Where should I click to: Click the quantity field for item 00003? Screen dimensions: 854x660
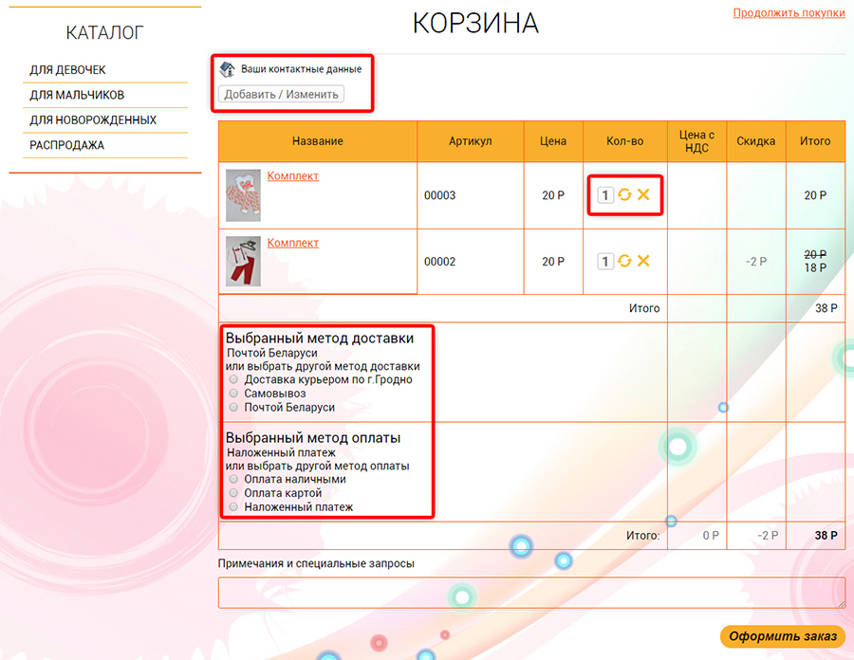(x=605, y=194)
